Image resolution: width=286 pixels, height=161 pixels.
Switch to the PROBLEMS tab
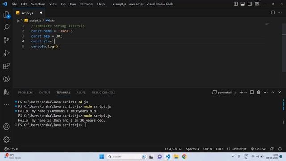tap(25, 93)
